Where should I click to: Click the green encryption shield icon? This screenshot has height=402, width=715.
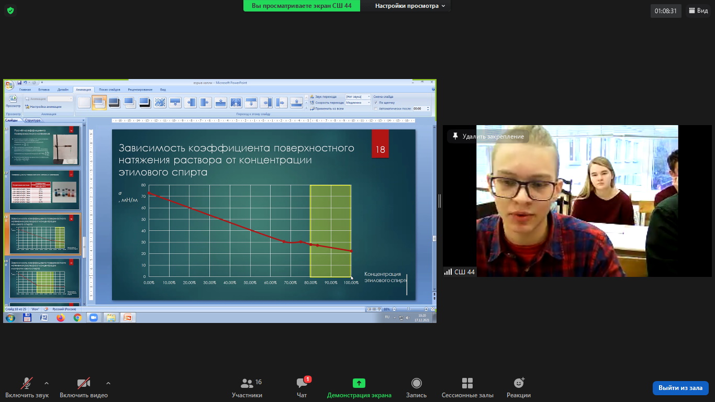[x=10, y=10]
